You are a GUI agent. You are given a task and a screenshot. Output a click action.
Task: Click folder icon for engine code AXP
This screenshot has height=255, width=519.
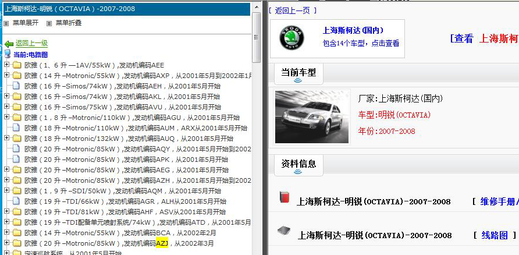pos(16,76)
